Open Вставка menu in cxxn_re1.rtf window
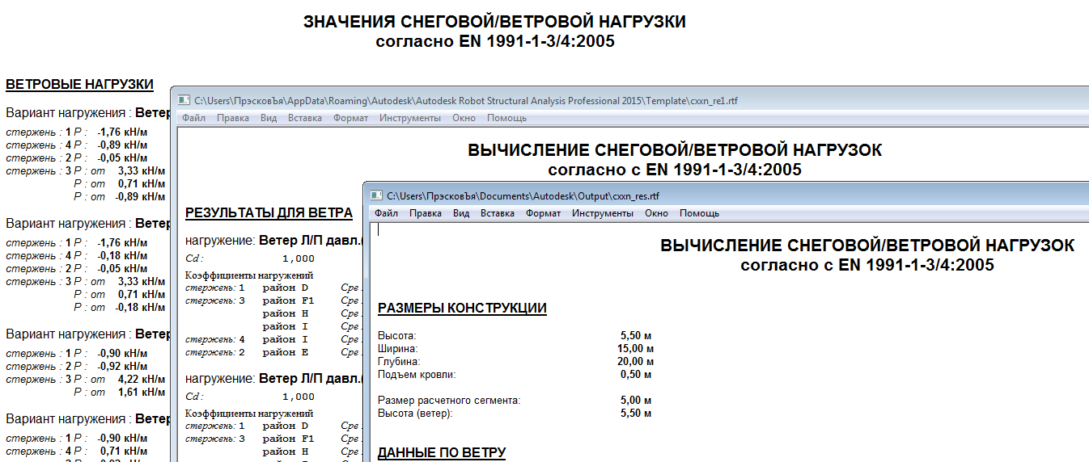The image size is (1089, 462). [305, 118]
